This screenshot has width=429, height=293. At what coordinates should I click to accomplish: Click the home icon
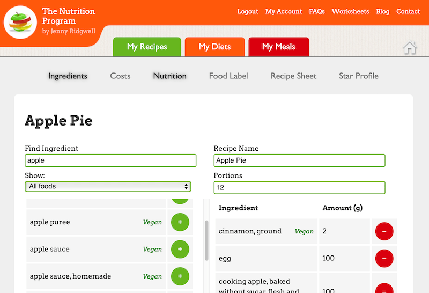pos(410,48)
